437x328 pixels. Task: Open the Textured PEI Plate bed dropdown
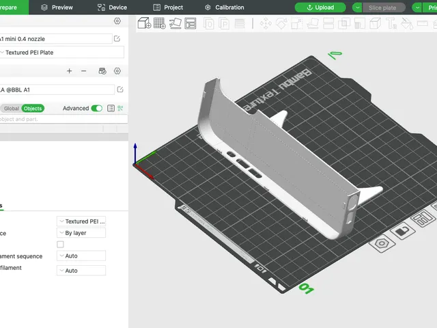point(62,53)
